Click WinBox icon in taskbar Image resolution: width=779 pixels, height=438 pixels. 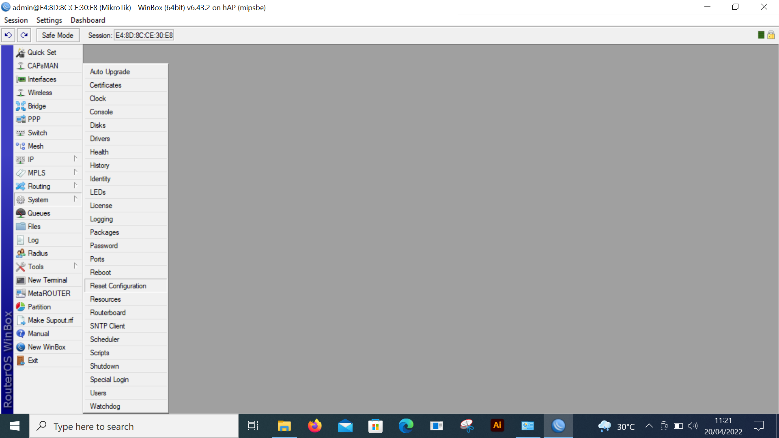pyautogui.click(x=558, y=426)
